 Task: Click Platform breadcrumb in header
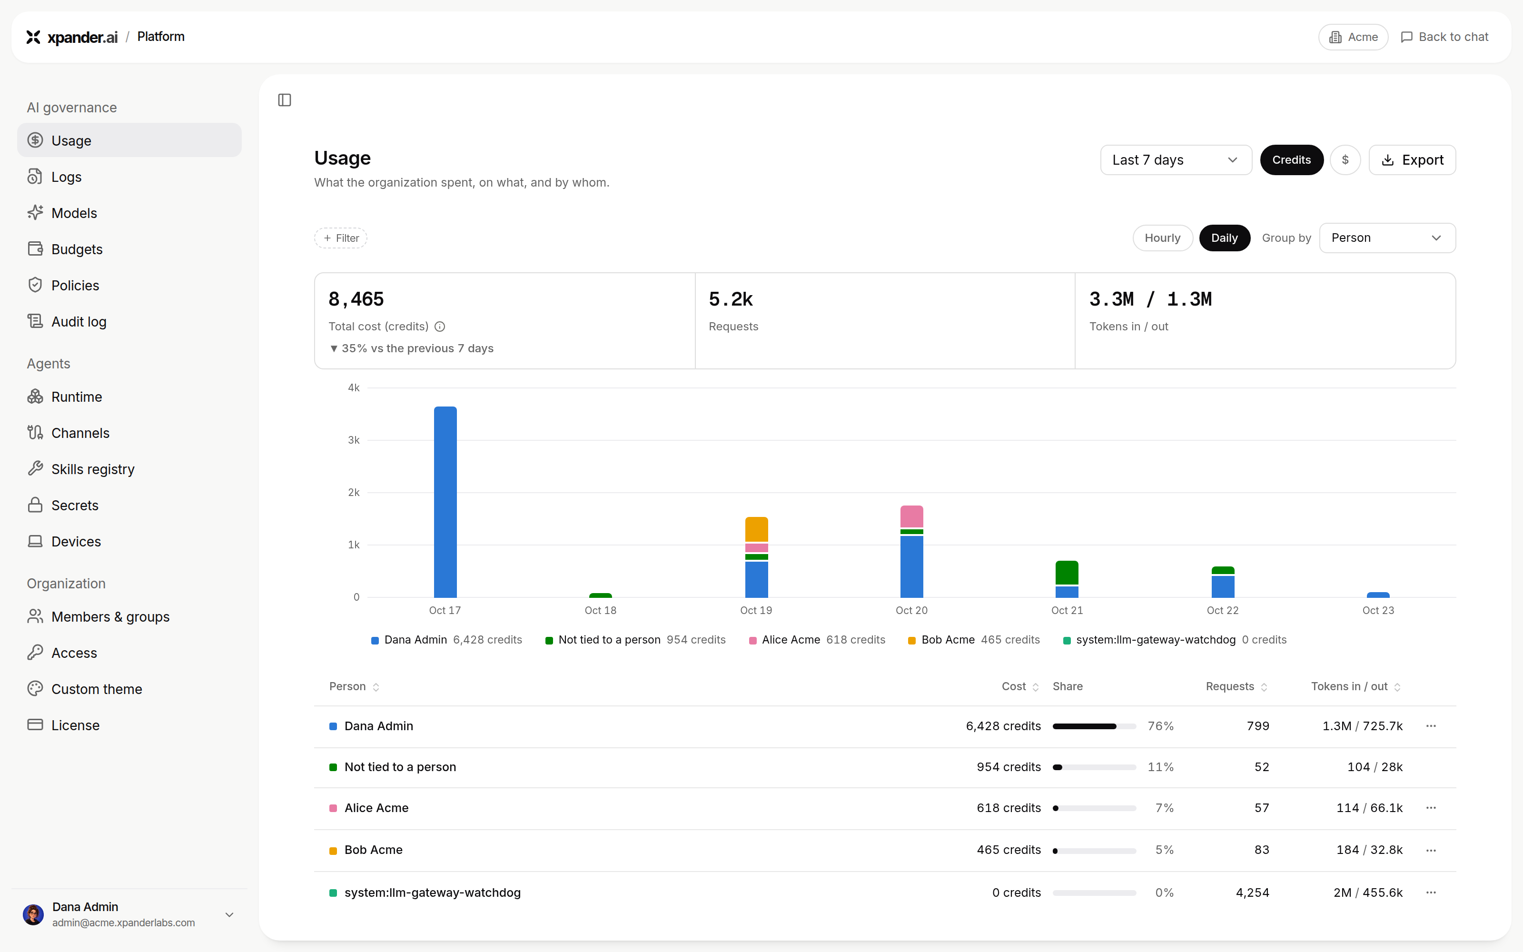click(161, 37)
